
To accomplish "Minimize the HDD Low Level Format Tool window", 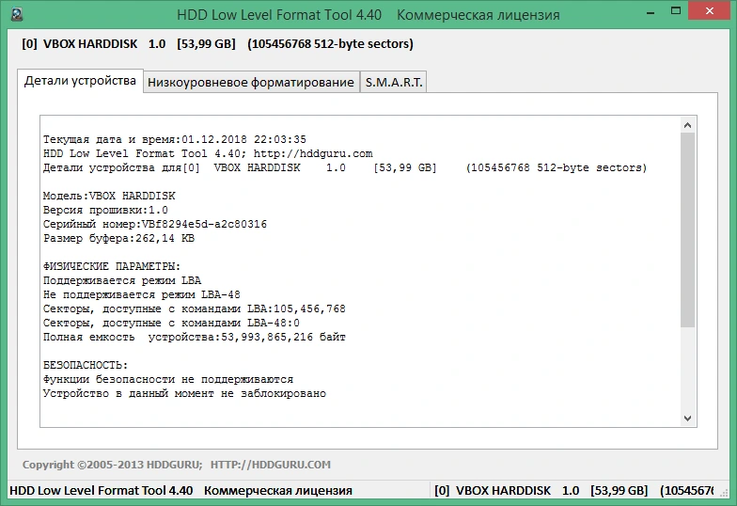I will [651, 13].
